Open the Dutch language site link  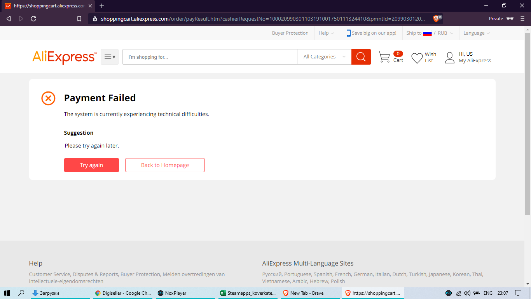(x=399, y=274)
